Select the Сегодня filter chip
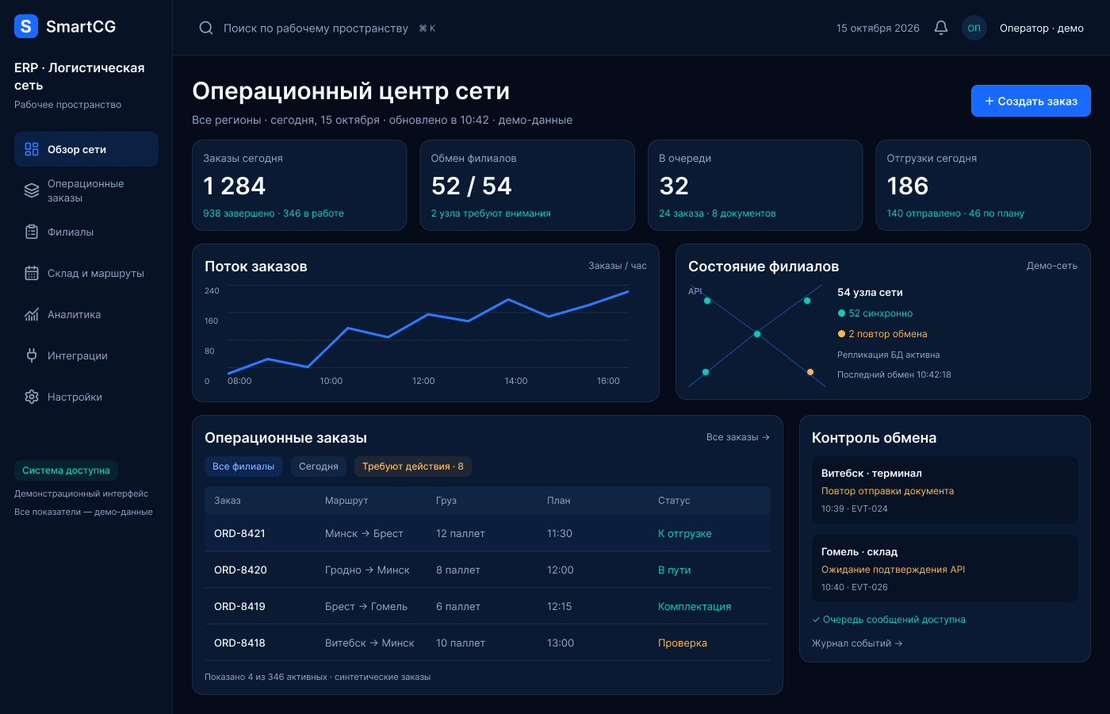Viewport: 1110px width, 714px height. coord(319,466)
